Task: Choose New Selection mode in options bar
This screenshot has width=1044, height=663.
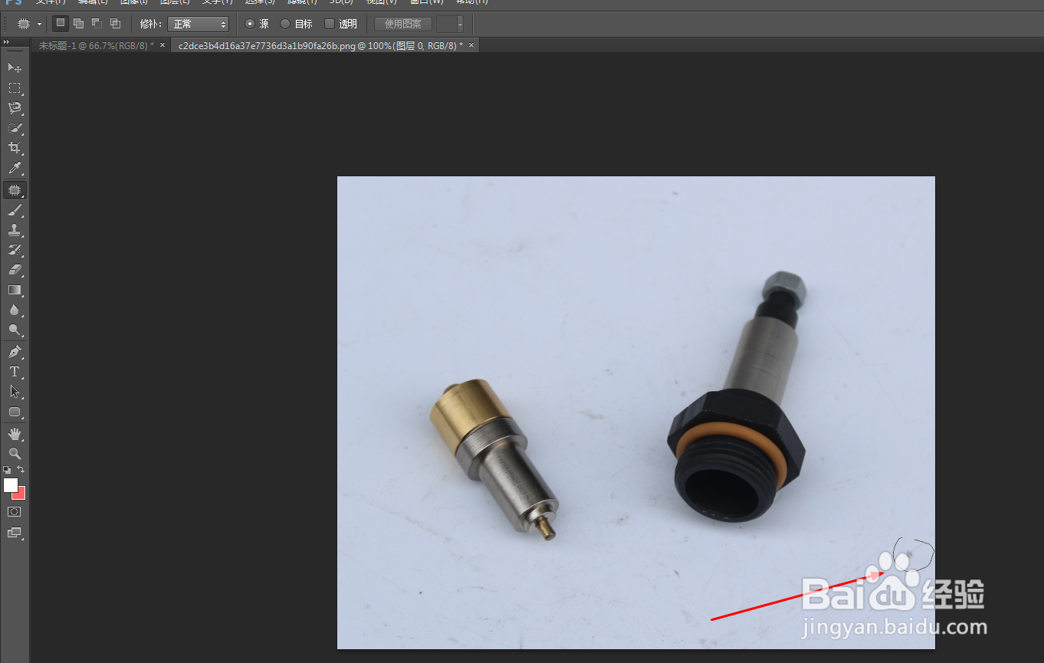Action: click(61, 24)
